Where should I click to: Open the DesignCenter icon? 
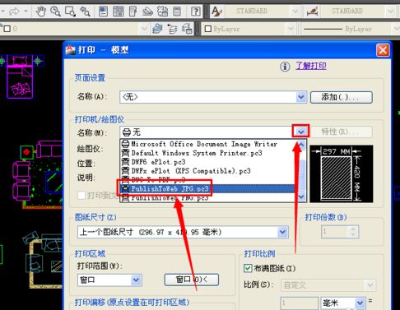click(119, 12)
